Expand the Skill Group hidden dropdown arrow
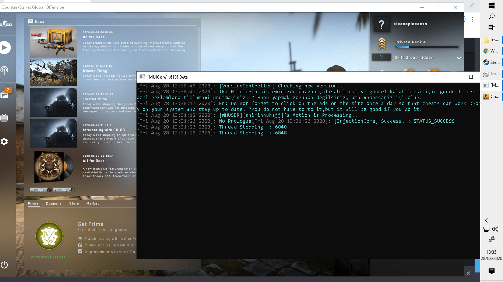The height and width of the screenshot is (282, 503). (x=459, y=58)
